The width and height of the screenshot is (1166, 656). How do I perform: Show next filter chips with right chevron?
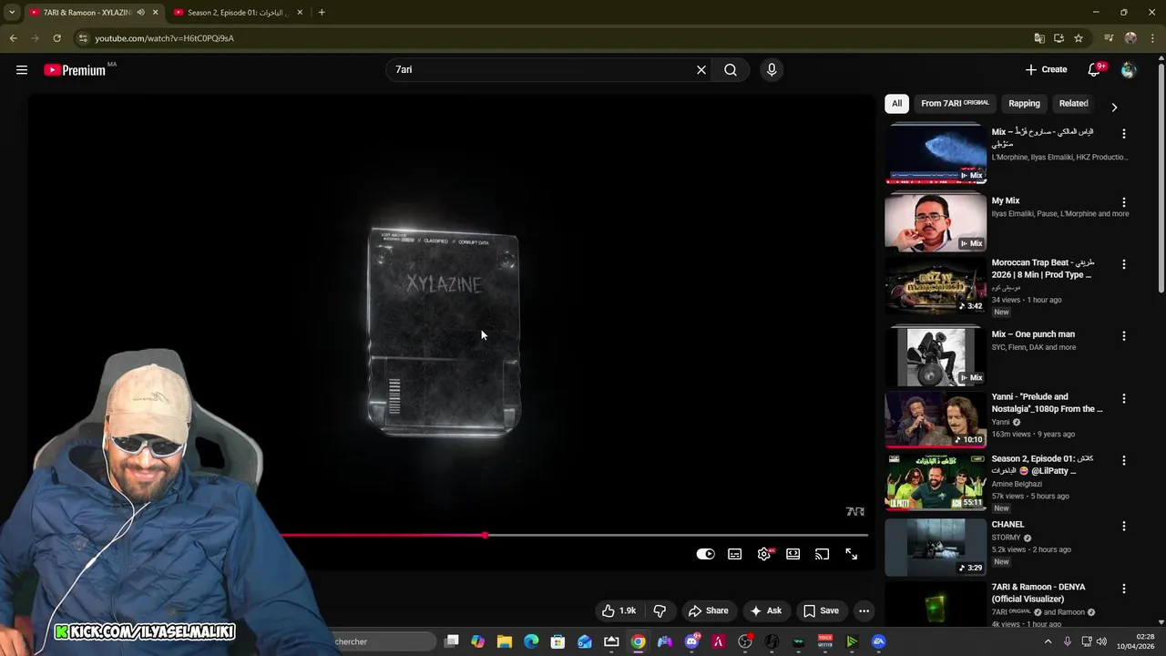(1114, 108)
